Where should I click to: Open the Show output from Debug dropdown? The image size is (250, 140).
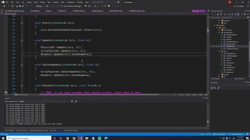pos(39,101)
